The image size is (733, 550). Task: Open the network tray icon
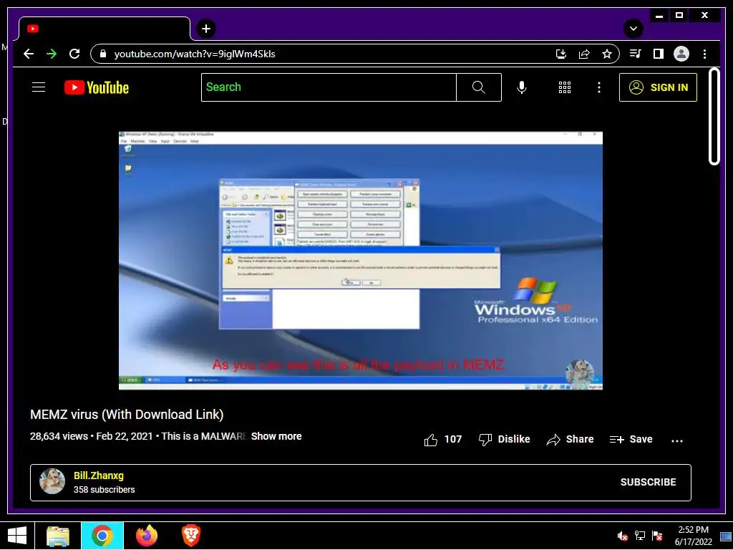pyautogui.click(x=639, y=536)
